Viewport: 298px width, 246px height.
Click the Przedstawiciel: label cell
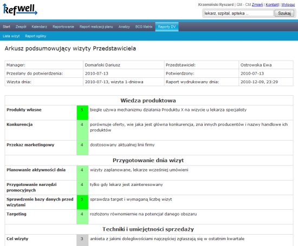[x=202, y=65]
